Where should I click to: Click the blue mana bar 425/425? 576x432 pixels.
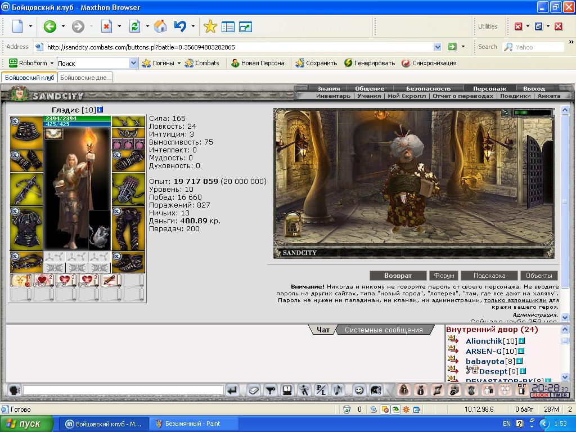click(77, 124)
